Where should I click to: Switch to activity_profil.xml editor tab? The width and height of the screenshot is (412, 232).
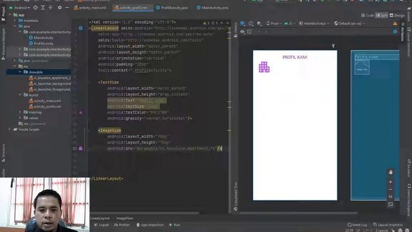pyautogui.click(x=133, y=8)
